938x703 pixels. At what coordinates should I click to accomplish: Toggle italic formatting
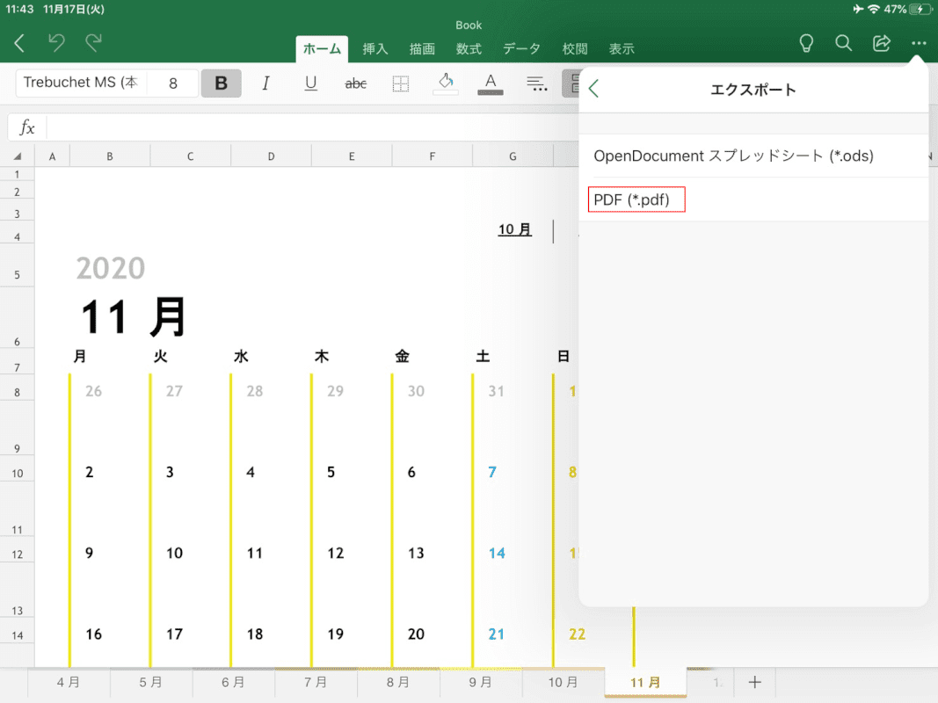coord(265,83)
